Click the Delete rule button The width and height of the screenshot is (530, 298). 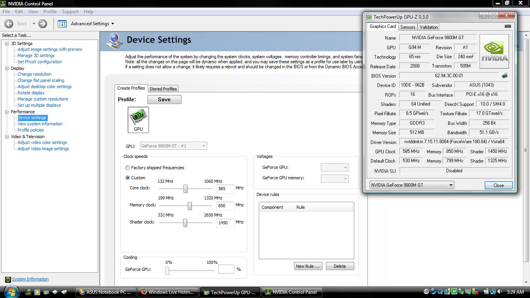(x=339, y=266)
